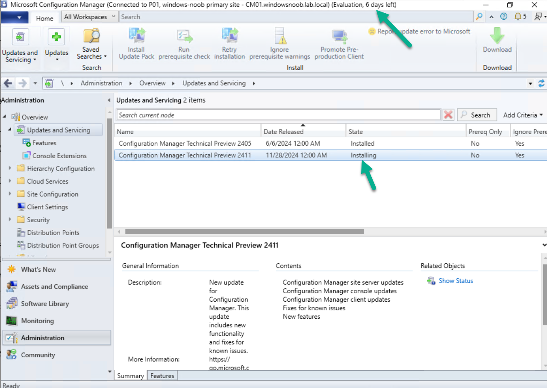The width and height of the screenshot is (547, 388).
Task: Sort by the State column header
Action: (x=406, y=132)
